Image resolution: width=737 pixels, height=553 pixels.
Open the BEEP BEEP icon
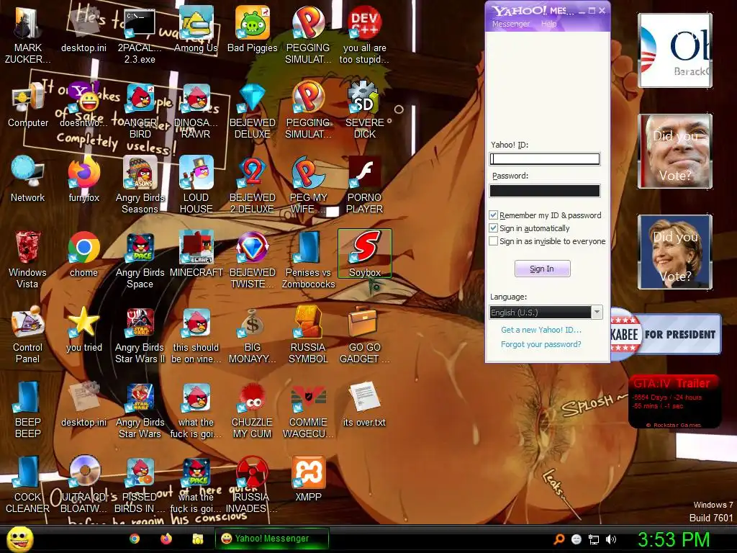point(28,409)
